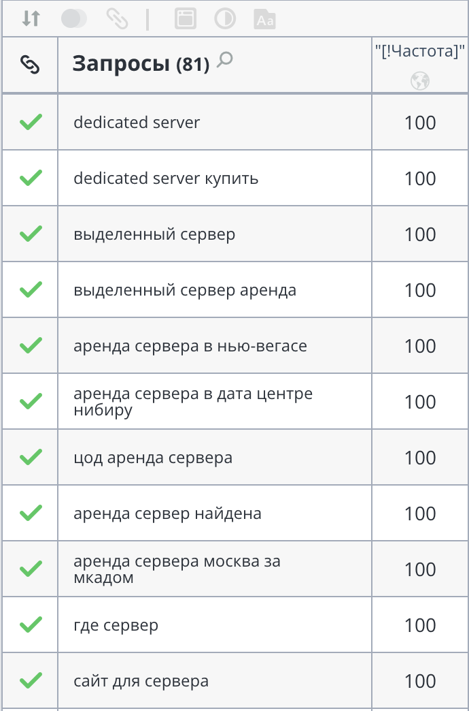Click the 100 frequency value for dedicated server

coord(420,123)
